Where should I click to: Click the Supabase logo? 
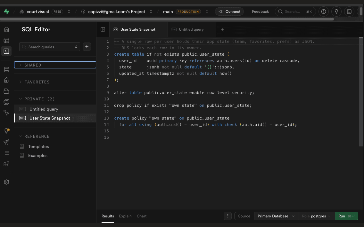coord(6,12)
